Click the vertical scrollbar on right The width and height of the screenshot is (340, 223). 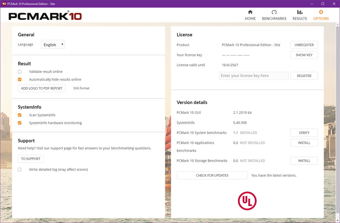(337, 119)
